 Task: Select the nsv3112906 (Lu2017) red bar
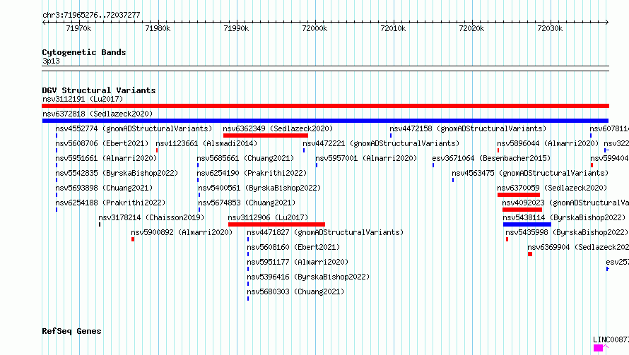point(276,224)
